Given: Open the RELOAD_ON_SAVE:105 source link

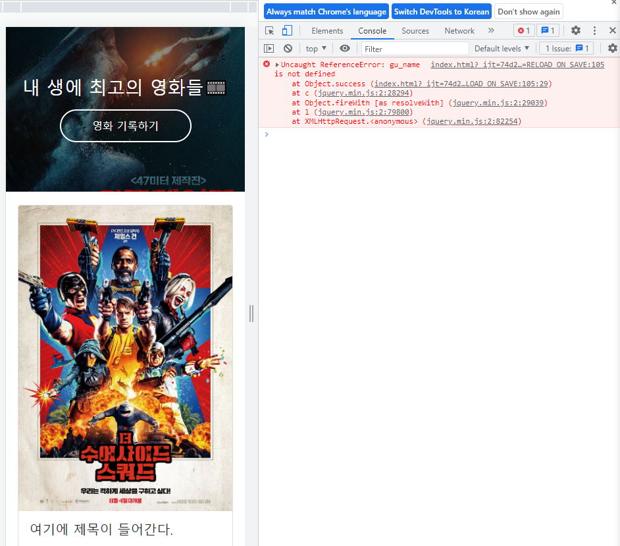Looking at the screenshot, I should (x=517, y=65).
